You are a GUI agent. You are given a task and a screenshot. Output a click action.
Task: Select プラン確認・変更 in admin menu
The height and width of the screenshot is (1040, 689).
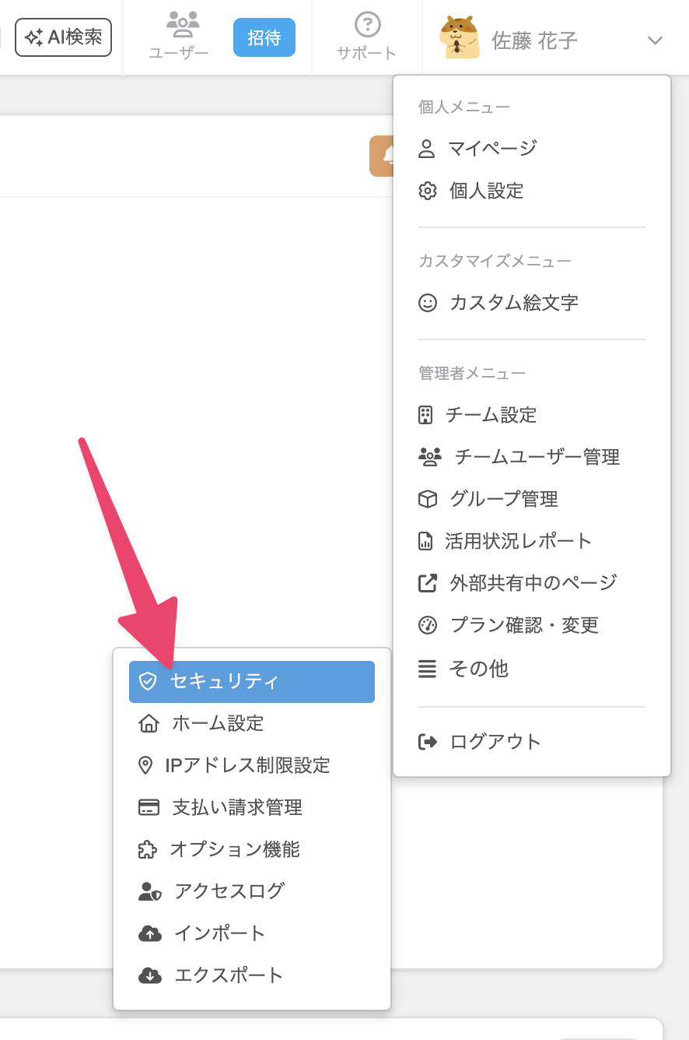(x=524, y=625)
